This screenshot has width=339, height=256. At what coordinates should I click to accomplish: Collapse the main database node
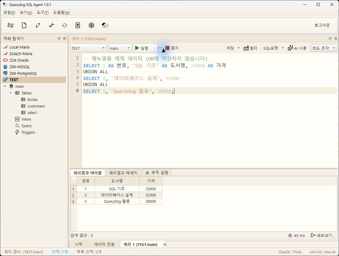[x=5, y=86]
